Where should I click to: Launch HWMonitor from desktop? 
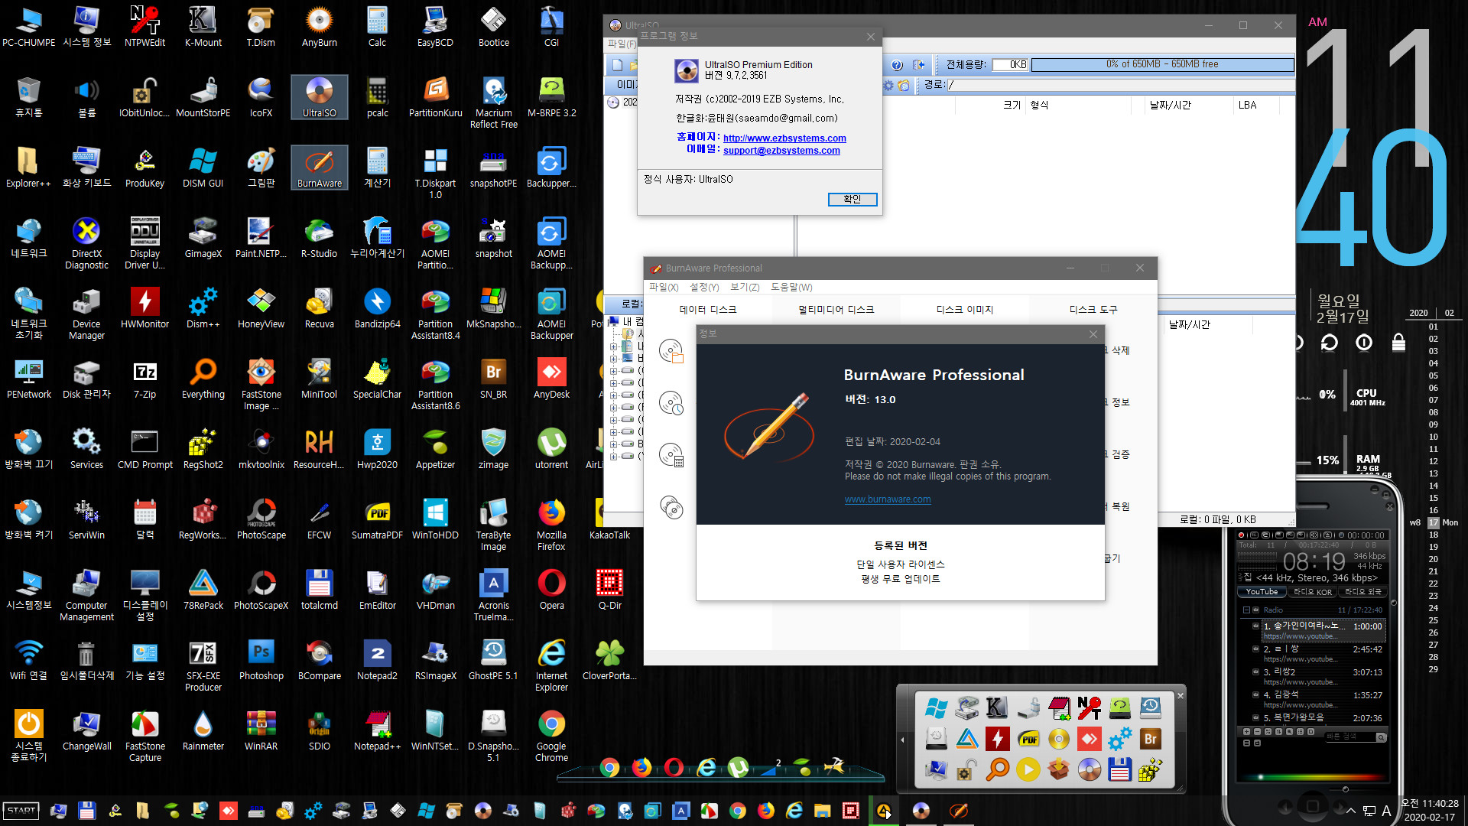tap(145, 308)
